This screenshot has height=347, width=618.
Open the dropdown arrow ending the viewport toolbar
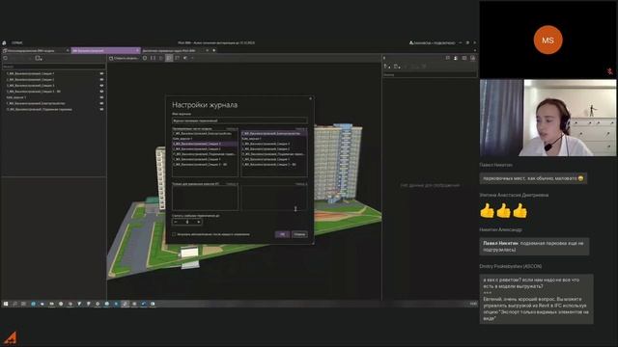click(192, 58)
